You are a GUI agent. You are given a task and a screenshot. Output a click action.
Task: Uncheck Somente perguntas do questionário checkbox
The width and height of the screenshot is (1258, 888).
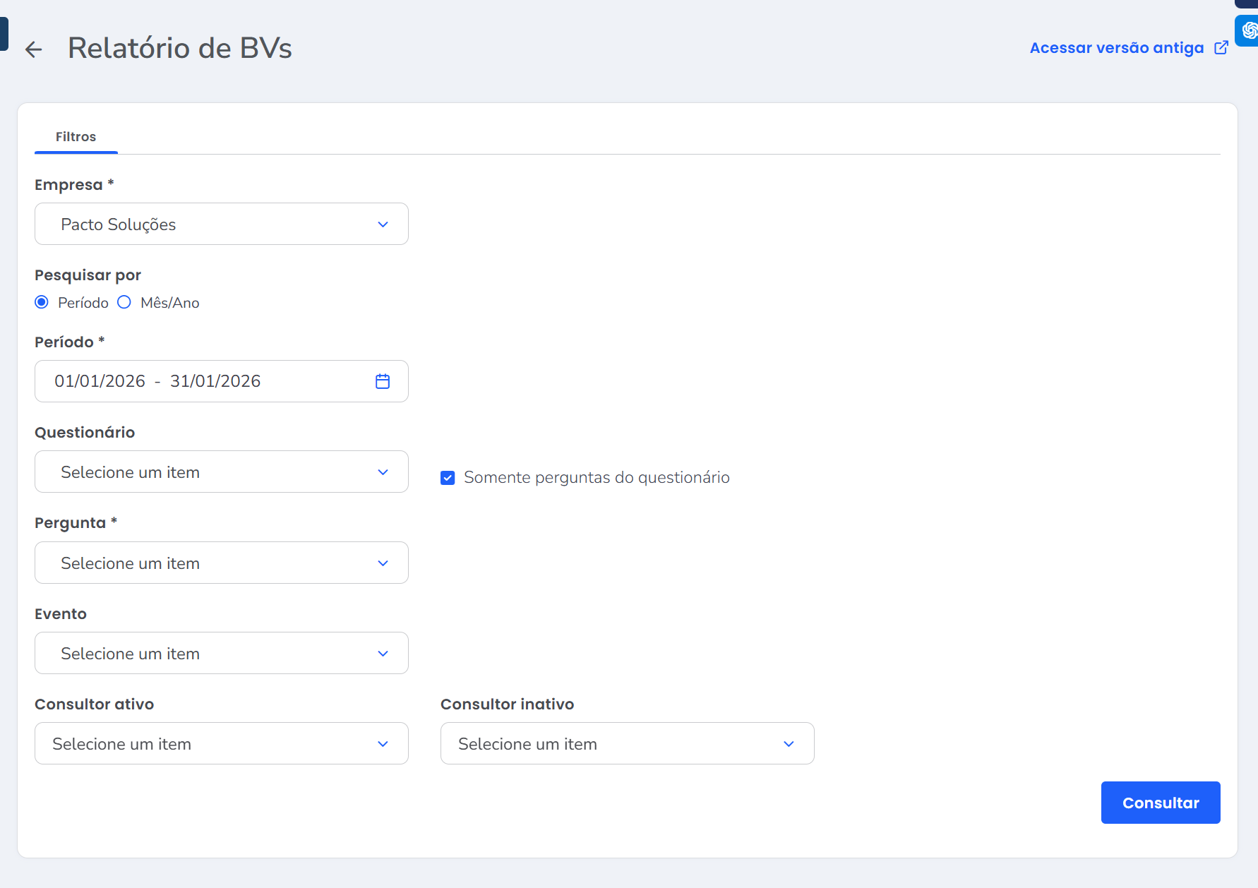(448, 478)
